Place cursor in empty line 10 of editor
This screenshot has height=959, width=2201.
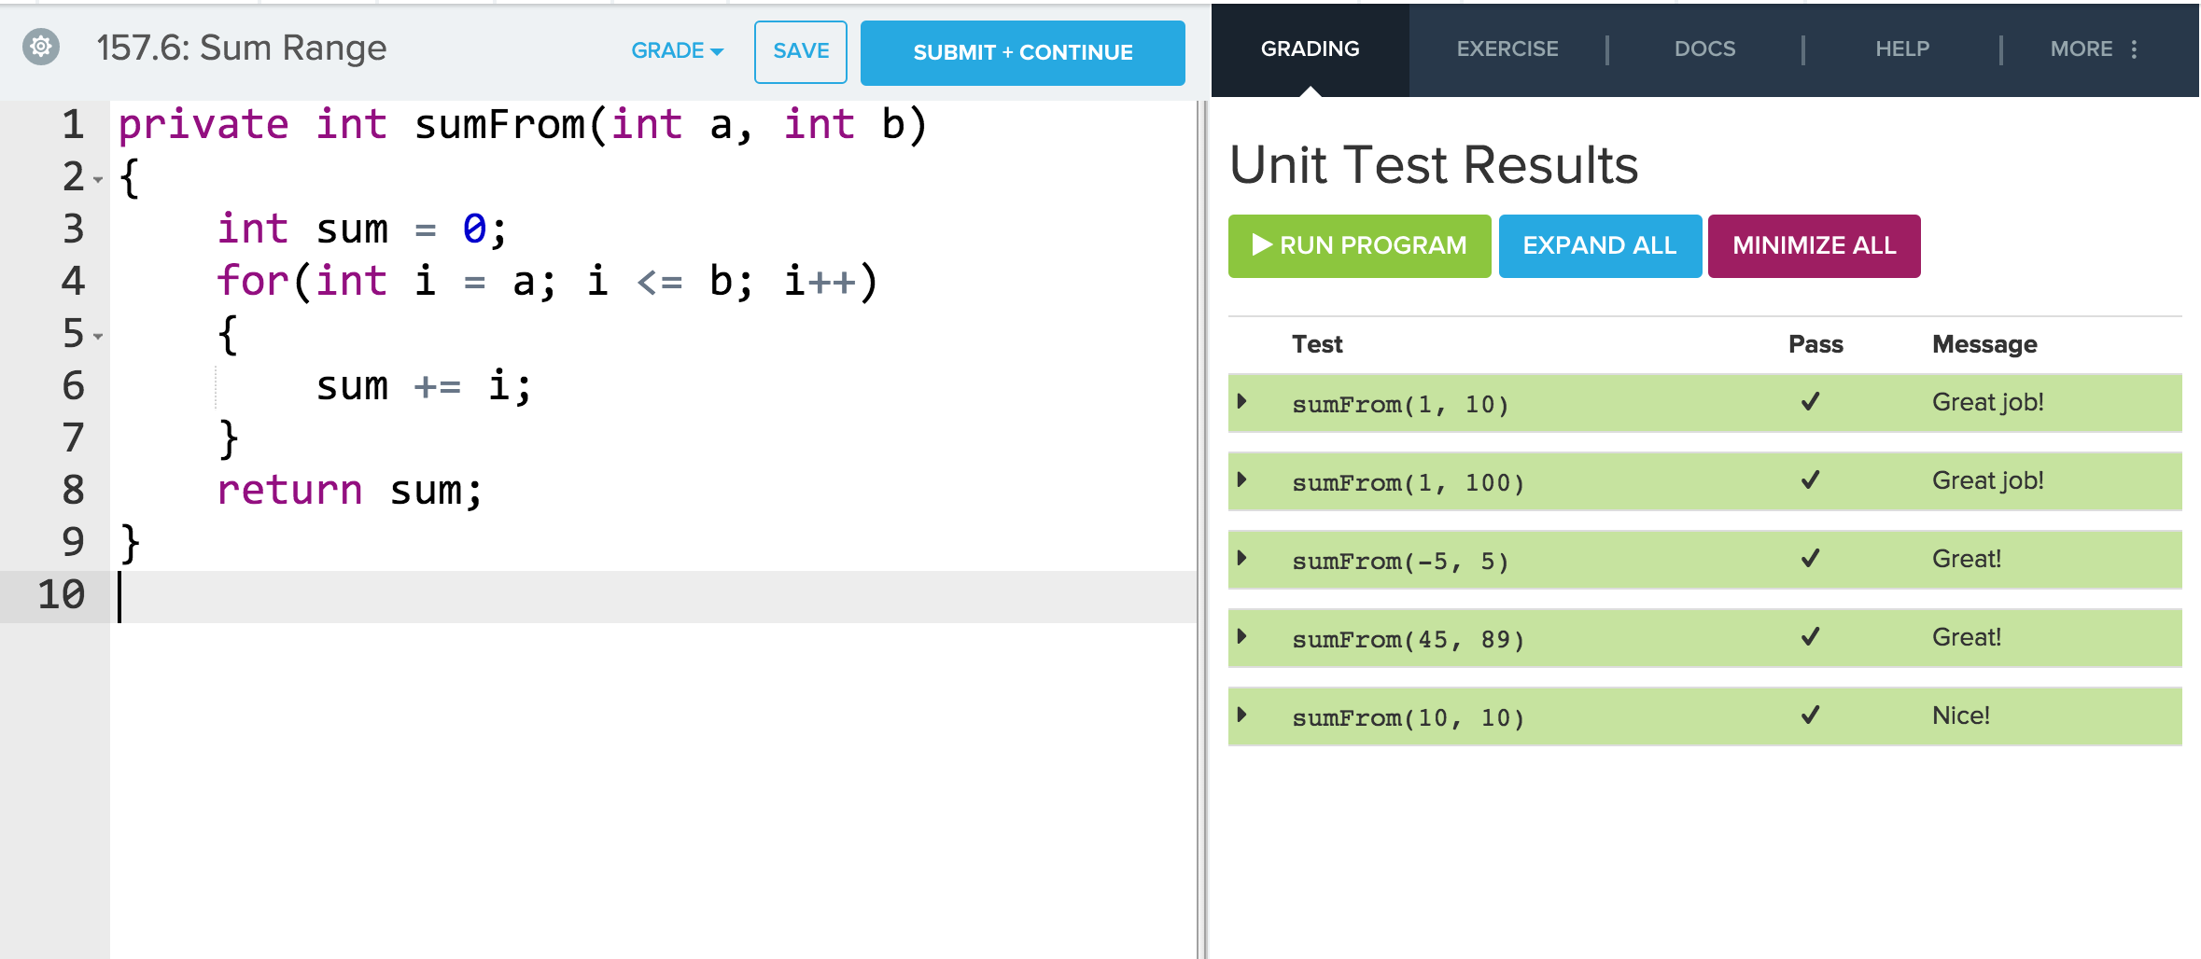(x=653, y=596)
